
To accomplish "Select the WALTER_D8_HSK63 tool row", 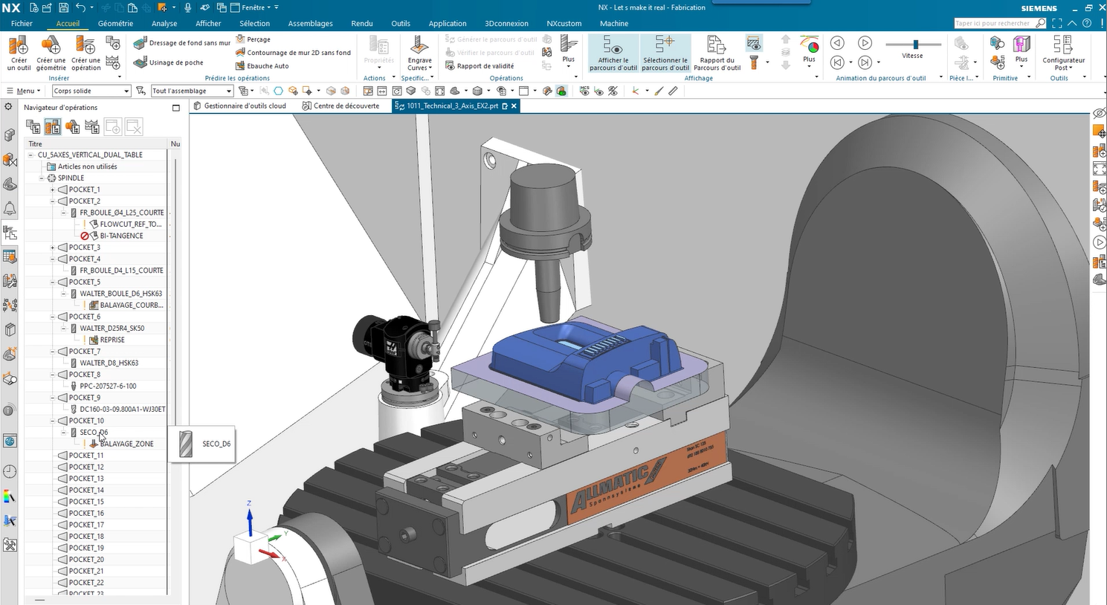I will [x=109, y=363].
